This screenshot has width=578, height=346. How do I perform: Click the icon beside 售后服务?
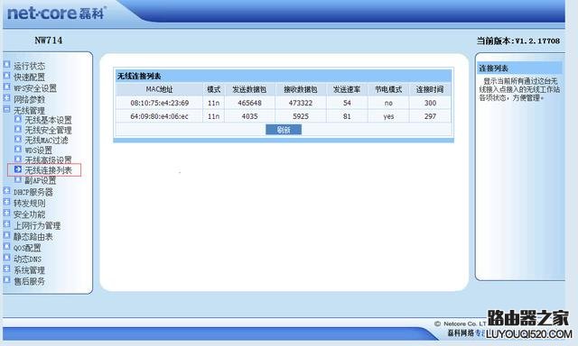click(x=6, y=280)
